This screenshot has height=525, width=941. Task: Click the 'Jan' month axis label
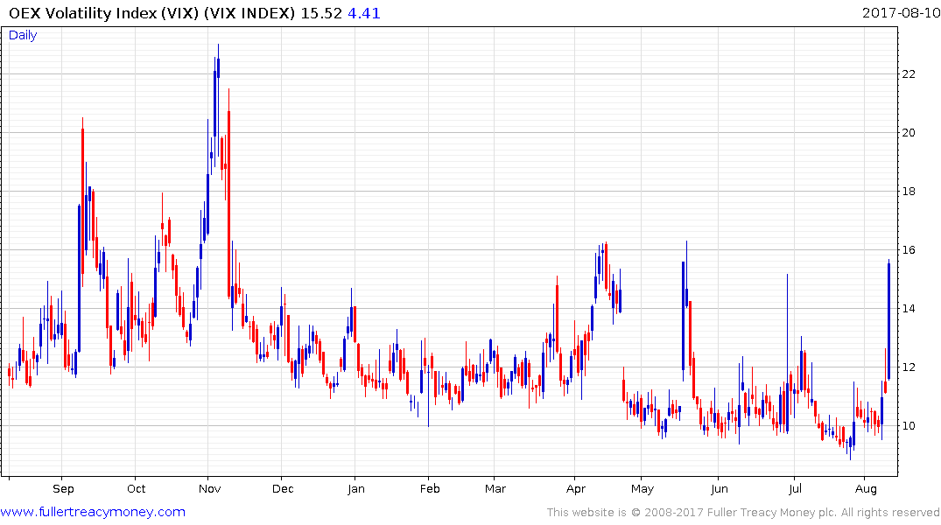356,488
